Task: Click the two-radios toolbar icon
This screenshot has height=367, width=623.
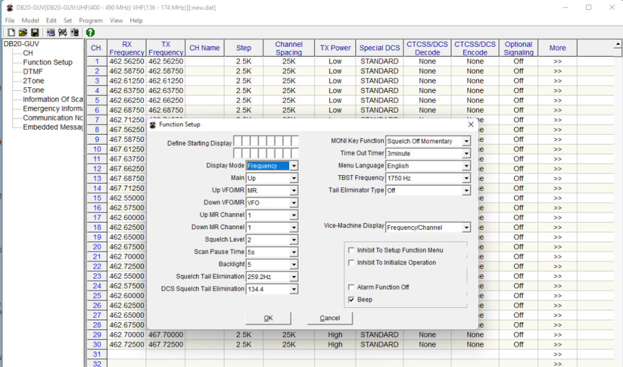Action: [x=62, y=32]
